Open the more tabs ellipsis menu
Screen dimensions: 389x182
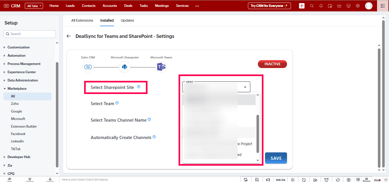pos(197,6)
